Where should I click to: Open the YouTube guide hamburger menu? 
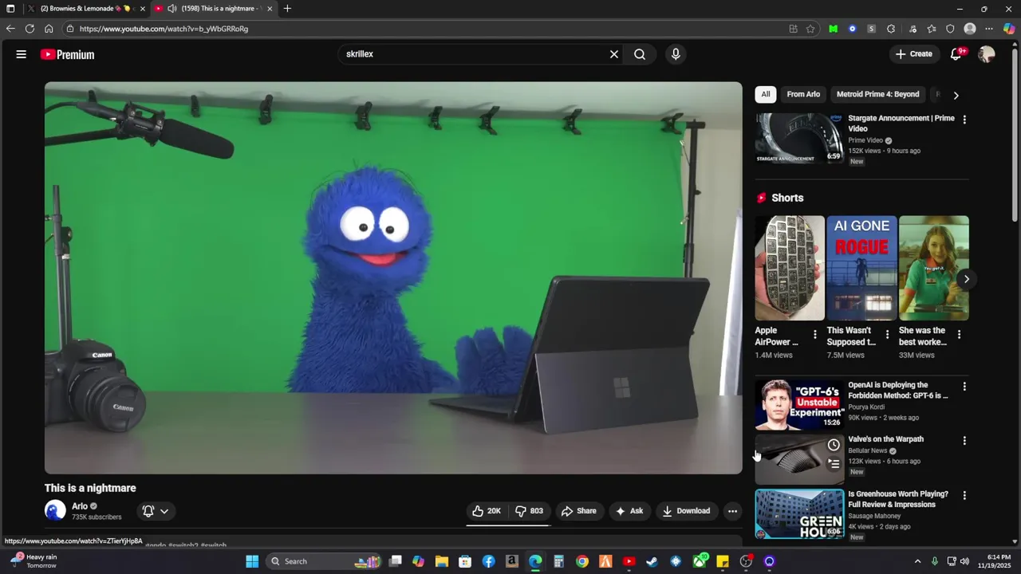pos(22,54)
